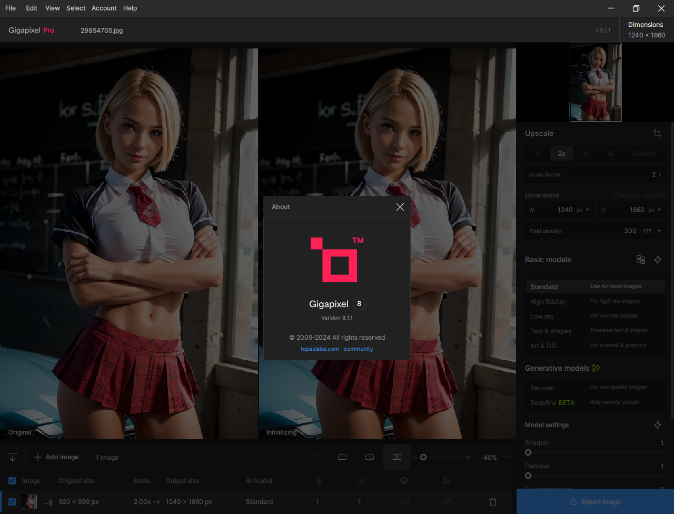Viewport: 674px width, 514px height.
Task: Select the Low res model
Action: point(595,316)
